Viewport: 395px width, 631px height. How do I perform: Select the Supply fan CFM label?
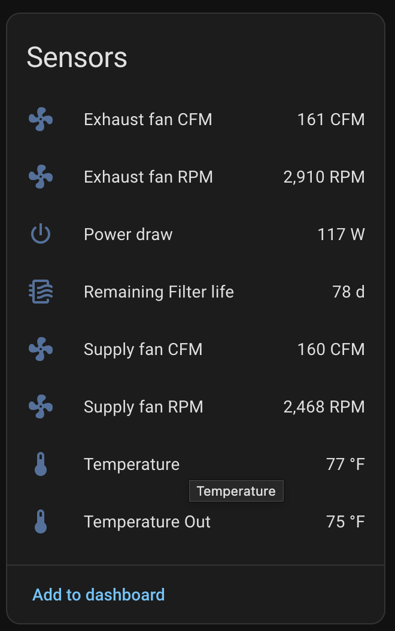[x=143, y=350]
